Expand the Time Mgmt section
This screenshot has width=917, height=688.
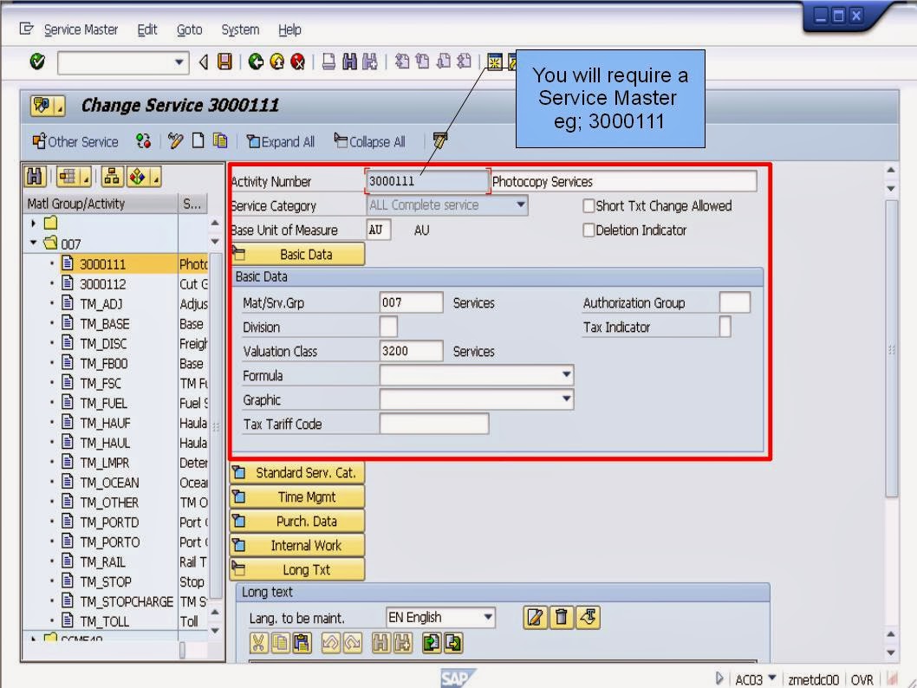297,497
